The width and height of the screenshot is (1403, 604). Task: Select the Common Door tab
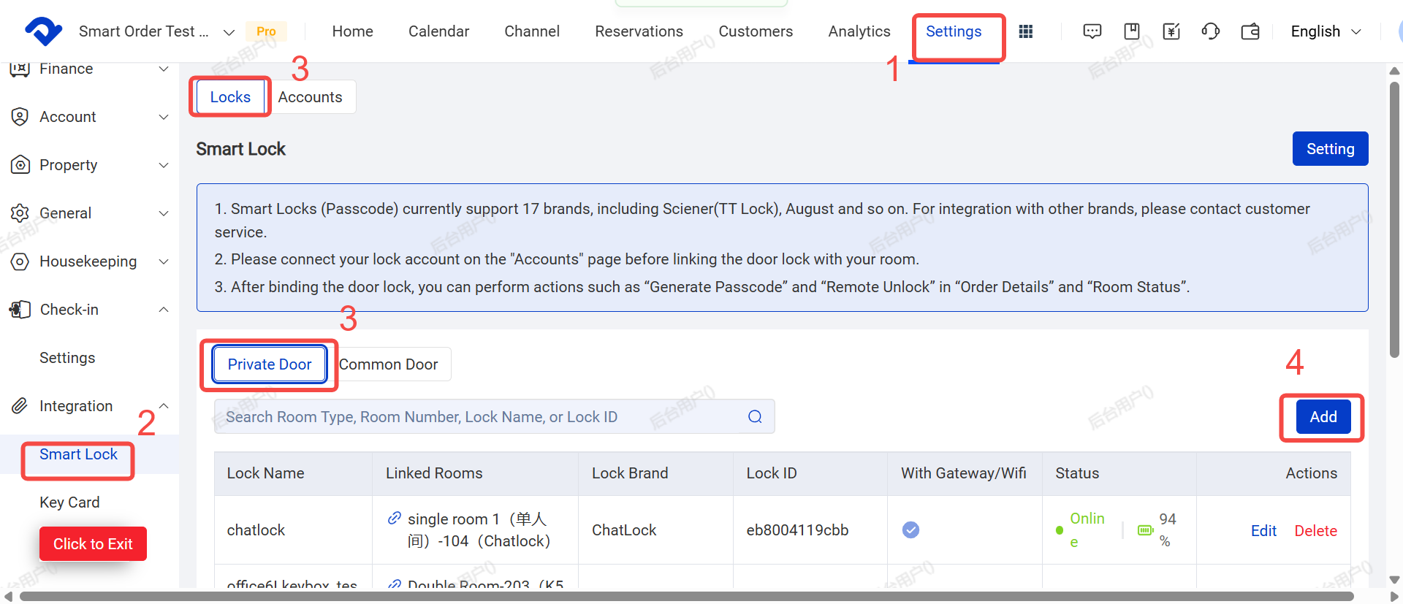click(x=388, y=364)
